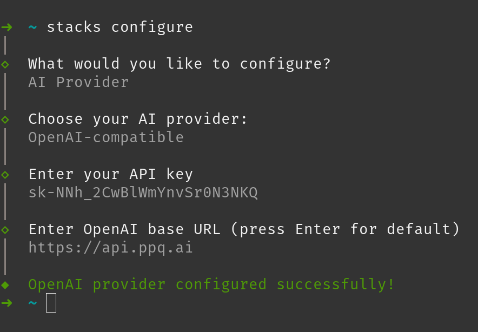478x332 pixels.
Task: Click the diamond marker beside "Choose your AI provider:"
Action: 5,119
